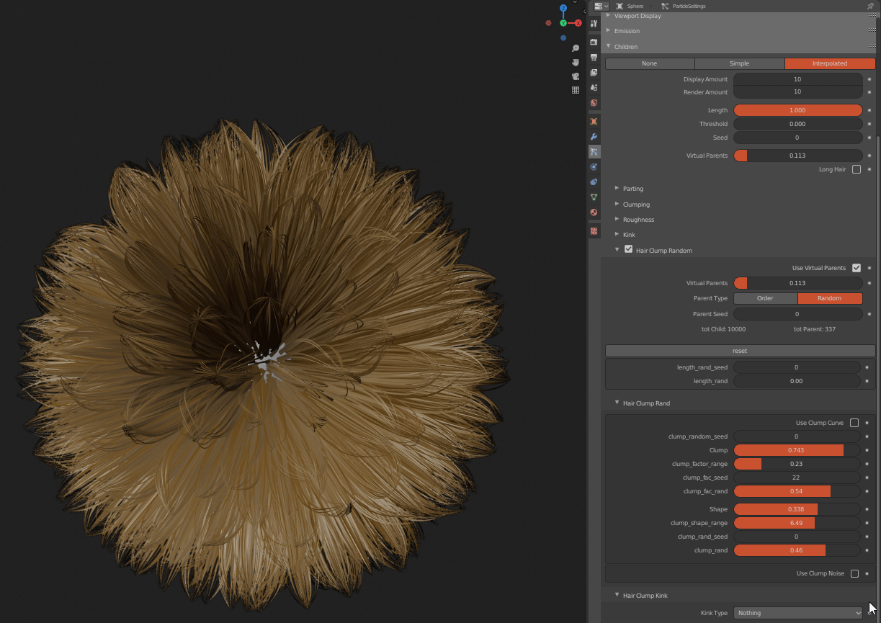Open the Kink Type dropdown
Image resolution: width=881 pixels, height=623 pixels.
[797, 613]
